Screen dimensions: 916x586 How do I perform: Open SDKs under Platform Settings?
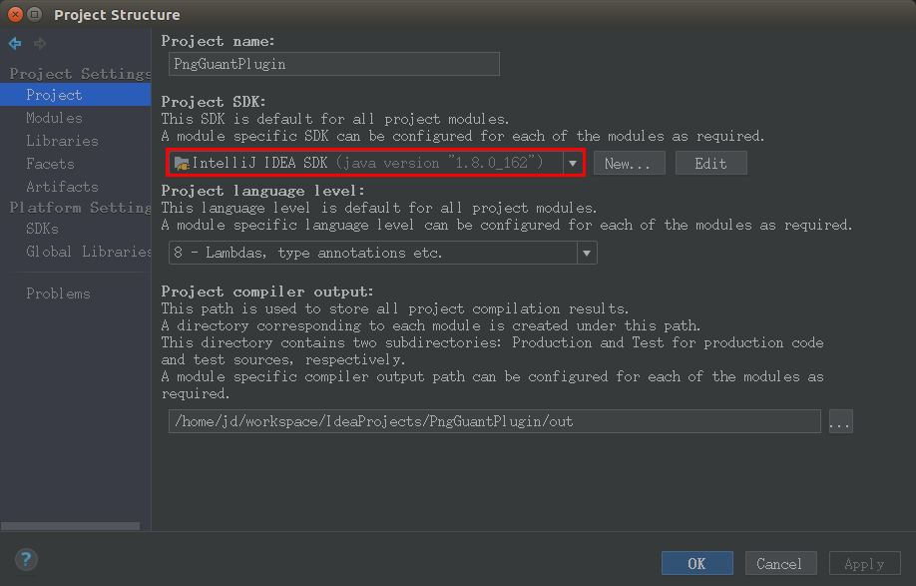pos(42,229)
